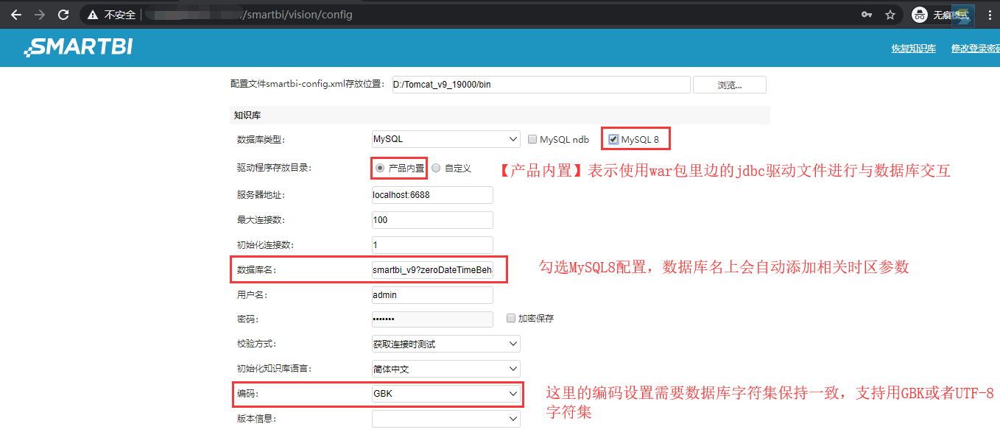Click the 浏览... button
1000x435 pixels.
[x=730, y=85]
